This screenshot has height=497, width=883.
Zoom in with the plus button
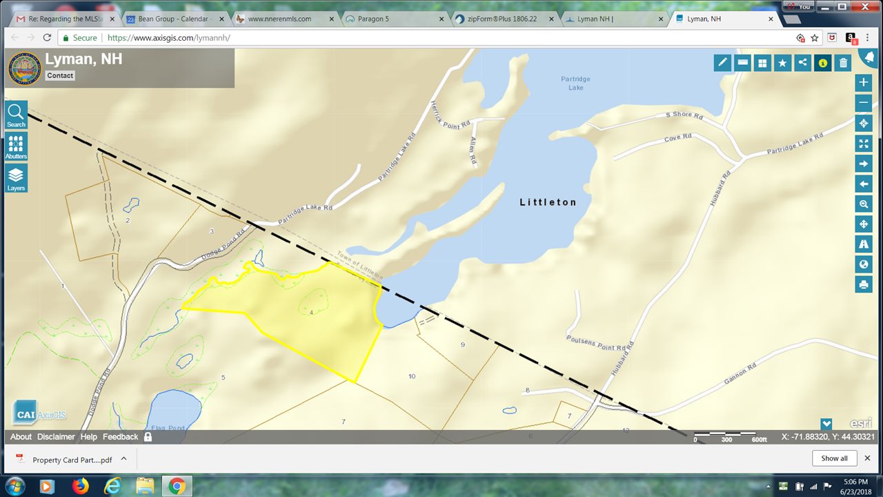coord(864,83)
